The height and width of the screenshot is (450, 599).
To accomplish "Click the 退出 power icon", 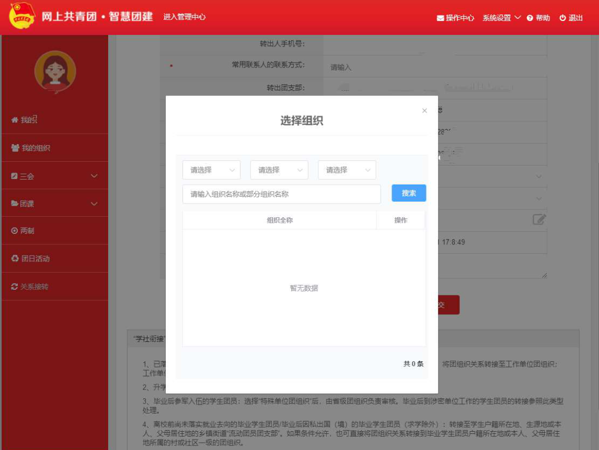I will [x=562, y=18].
